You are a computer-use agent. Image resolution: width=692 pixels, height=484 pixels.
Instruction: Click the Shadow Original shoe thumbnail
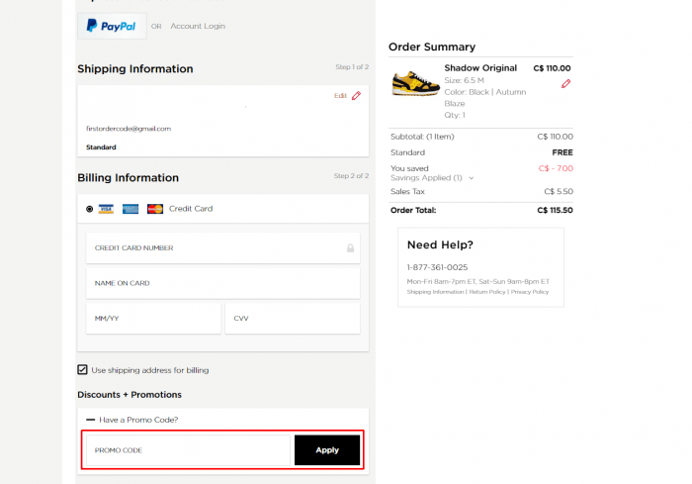[415, 83]
